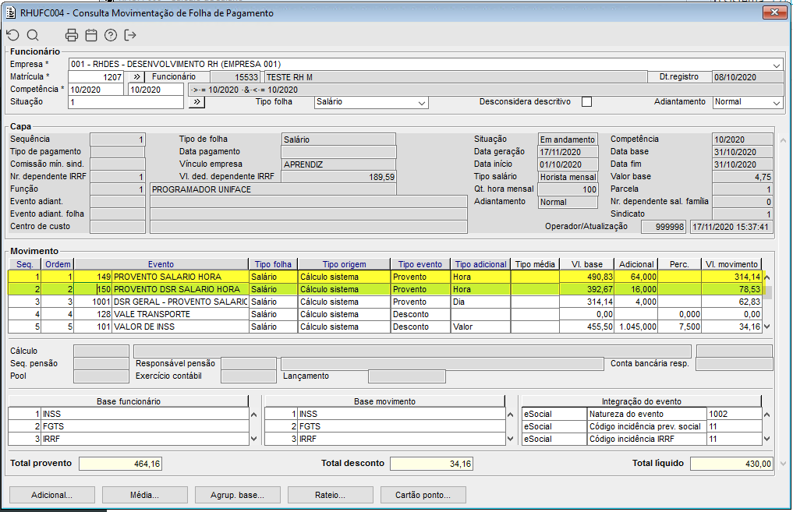Click the exit door icon

(x=130, y=35)
